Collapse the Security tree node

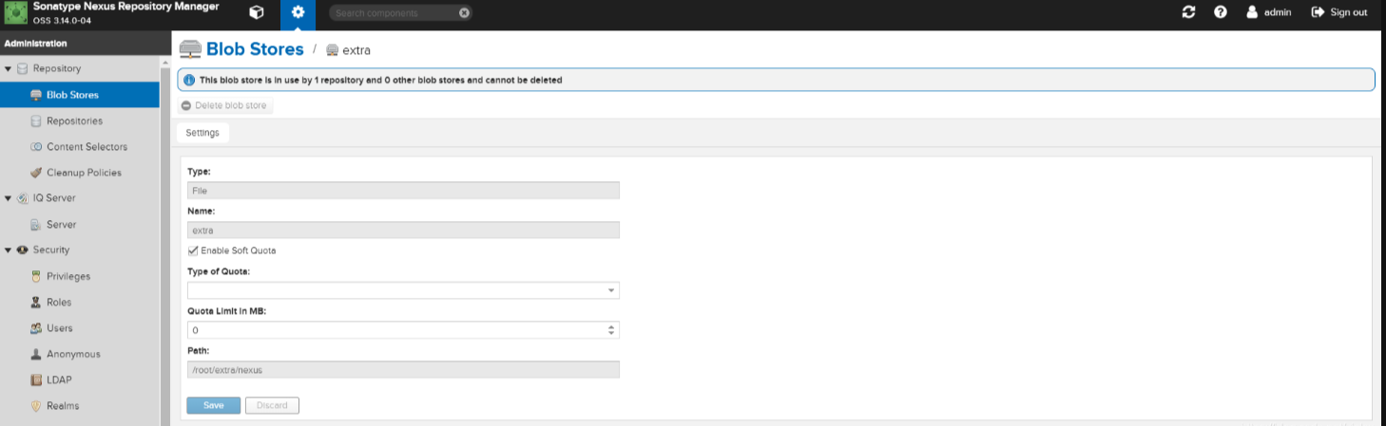click(9, 250)
